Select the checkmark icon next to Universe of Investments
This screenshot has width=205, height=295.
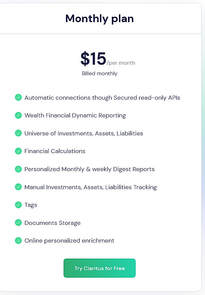click(x=18, y=133)
